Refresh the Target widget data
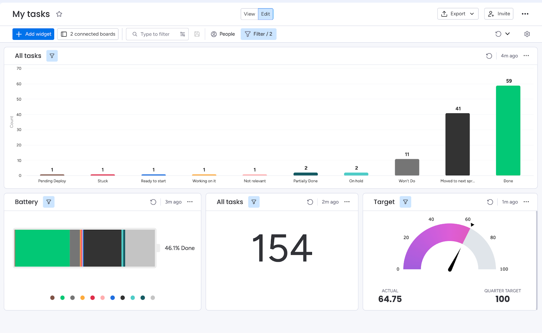 click(490, 202)
